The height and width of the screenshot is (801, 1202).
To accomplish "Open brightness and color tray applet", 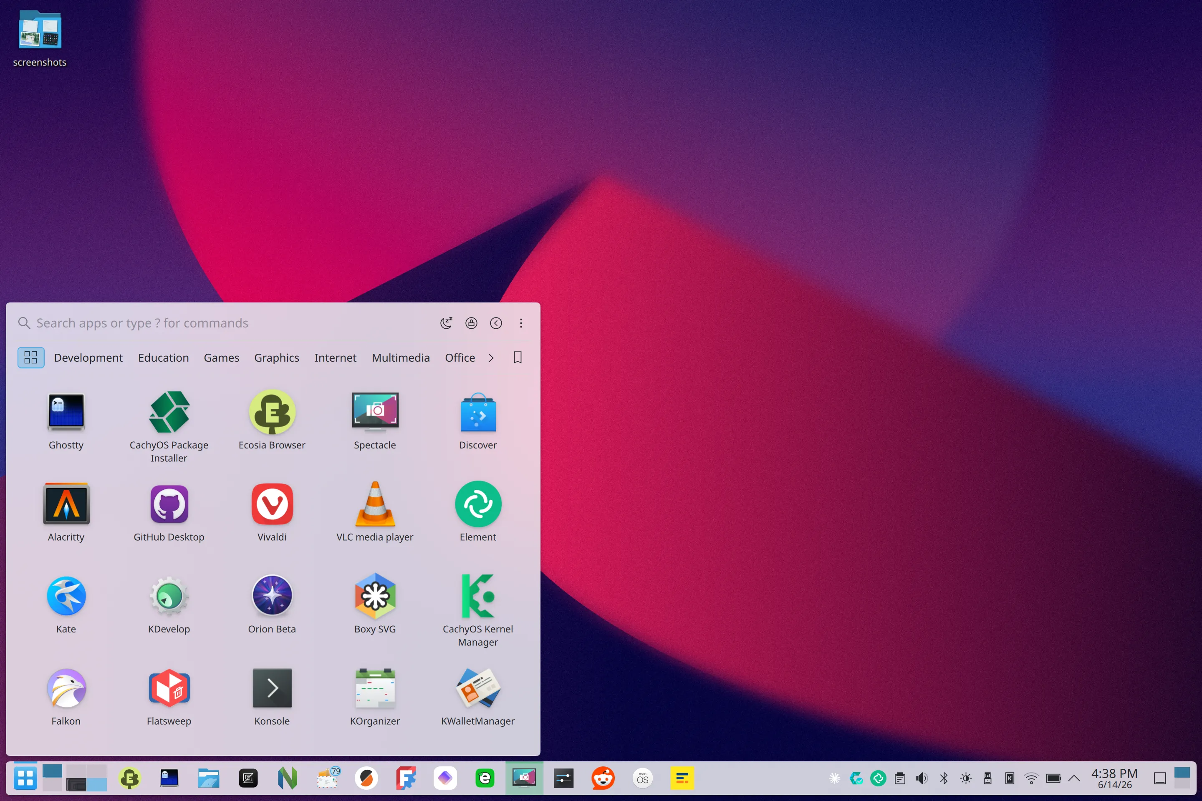I will [x=966, y=778].
